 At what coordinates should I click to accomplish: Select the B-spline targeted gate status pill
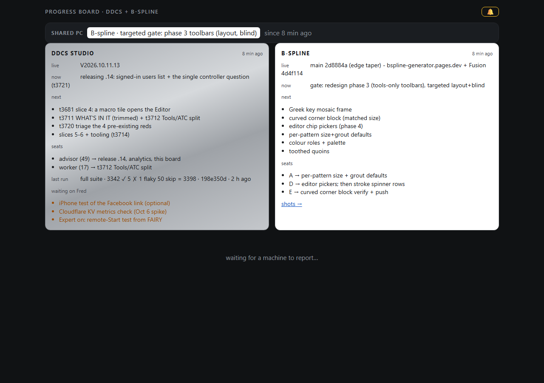173,33
